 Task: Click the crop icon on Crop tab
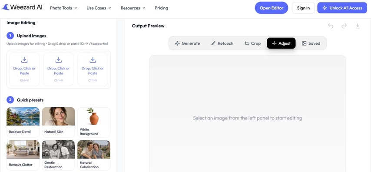(x=247, y=43)
